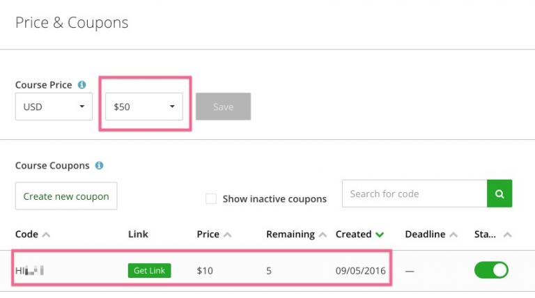Sort coupons by Remaining arrow
This screenshot has height=298, width=535.
point(323,235)
